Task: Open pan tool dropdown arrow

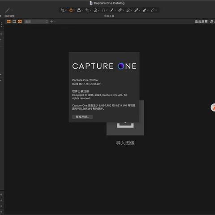Action: click(74, 10)
